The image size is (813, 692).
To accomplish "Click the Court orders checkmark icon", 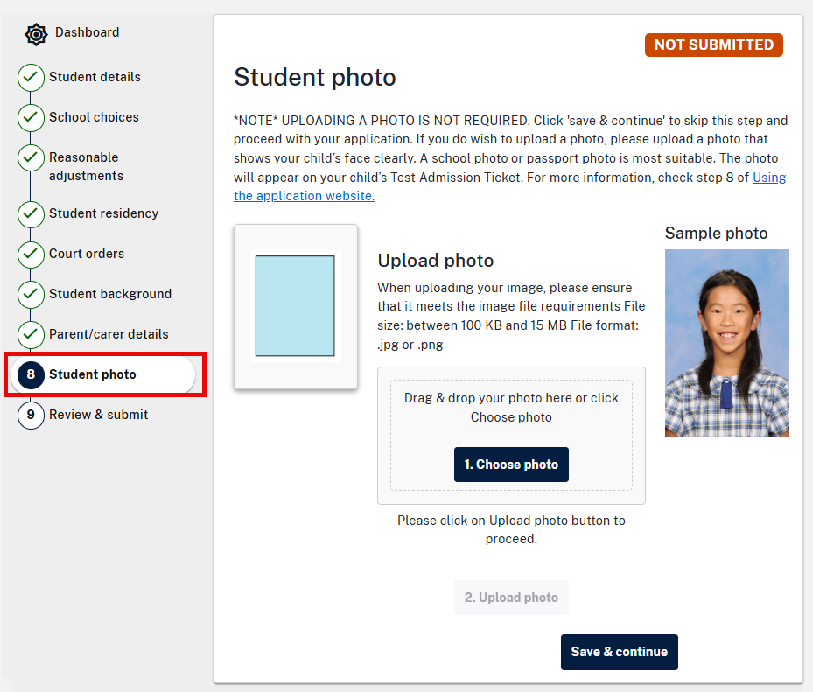I will [x=31, y=254].
